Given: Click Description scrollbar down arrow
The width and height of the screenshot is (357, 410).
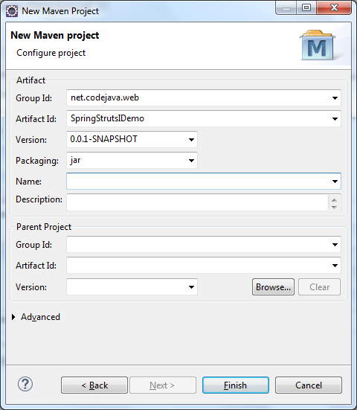Looking at the screenshot, I should tap(334, 207).
